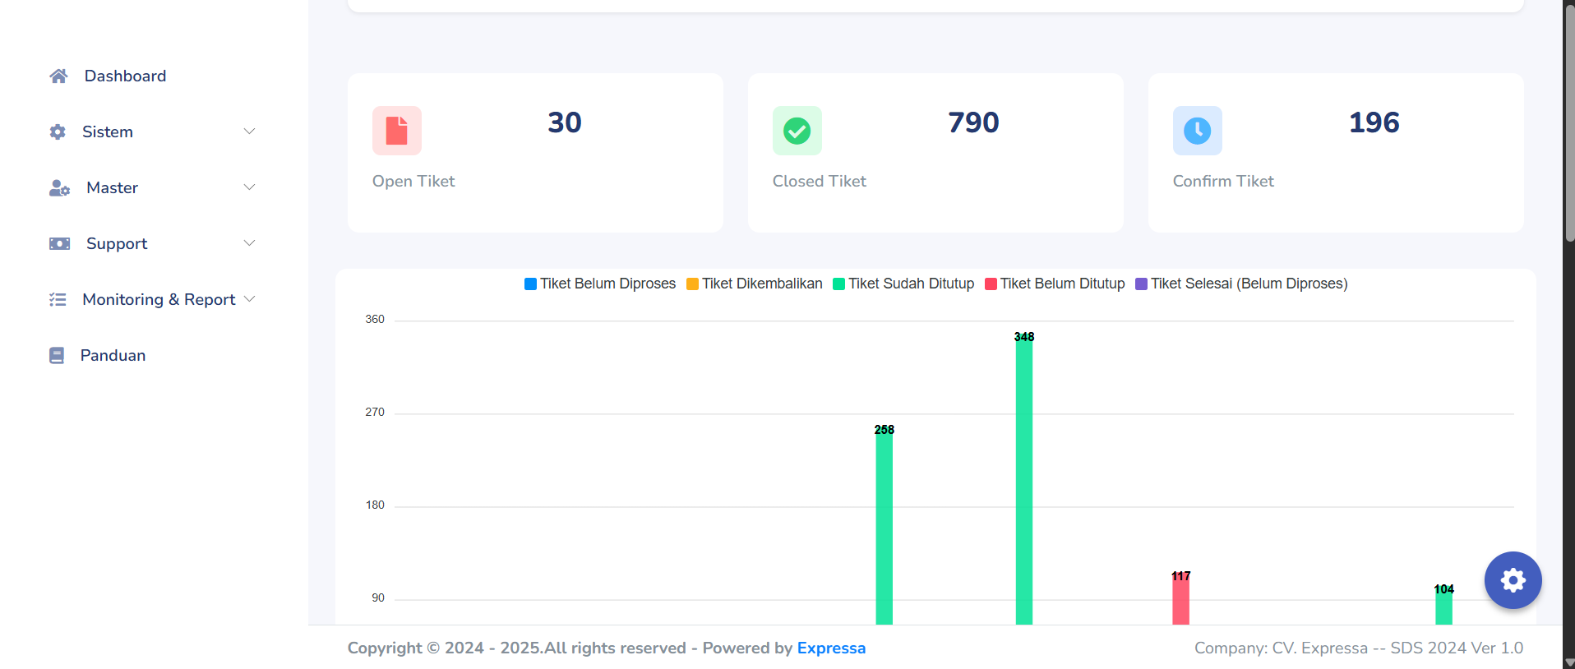Open the Expressa footer link

pos(831,648)
